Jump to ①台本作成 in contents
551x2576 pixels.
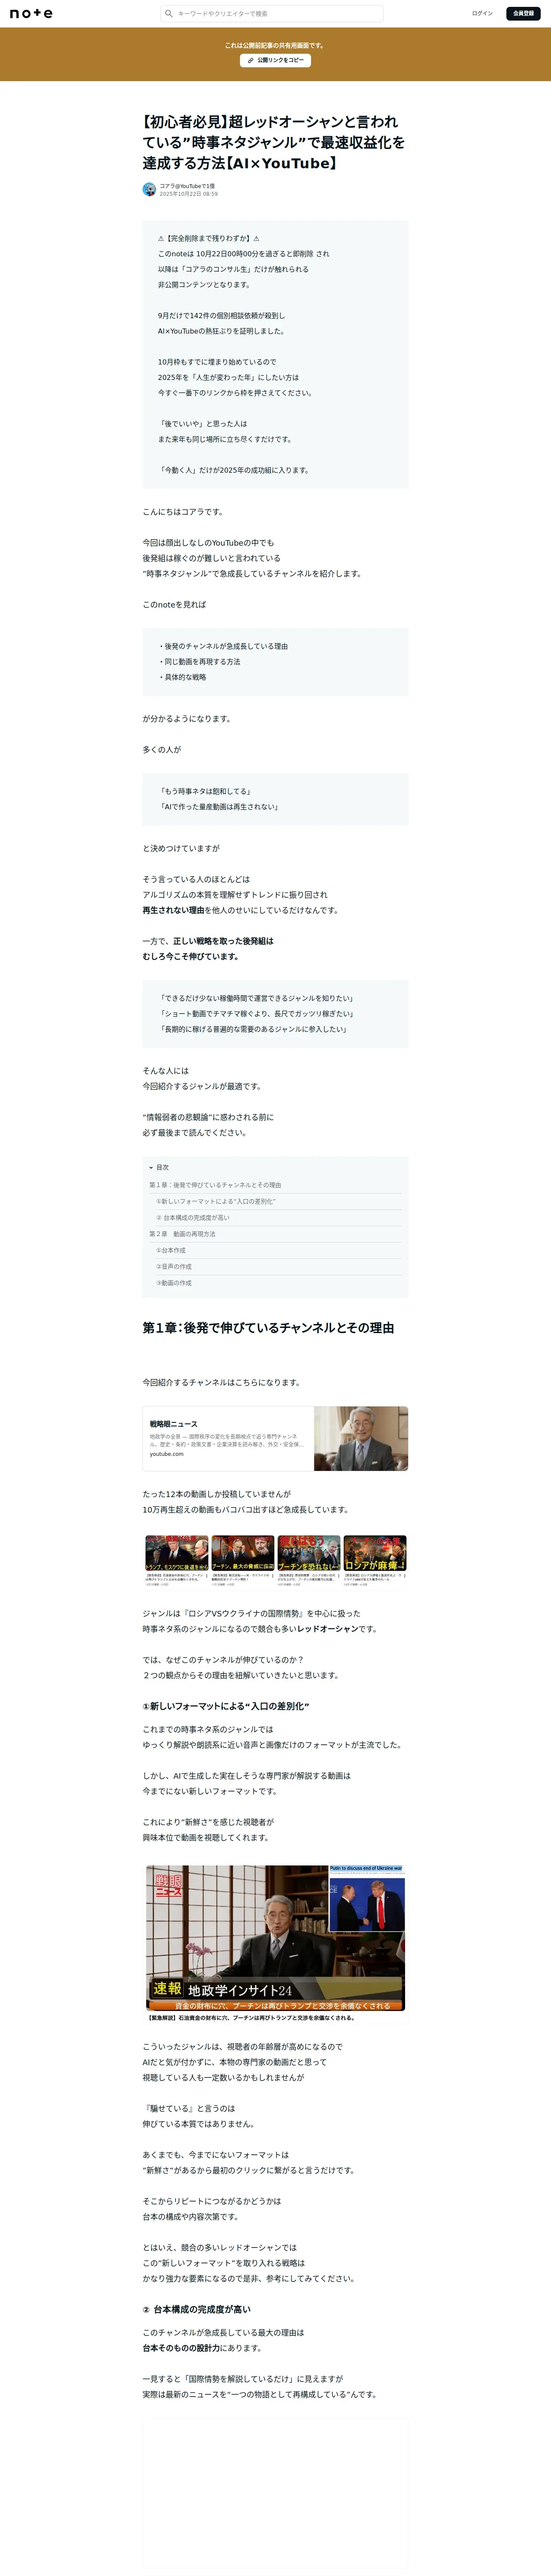[x=171, y=1250]
